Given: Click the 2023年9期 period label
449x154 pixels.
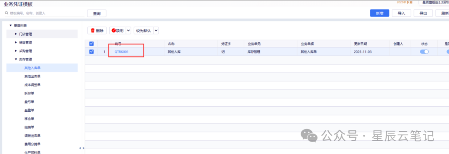Looking at the screenshot, I should (x=405, y=2).
